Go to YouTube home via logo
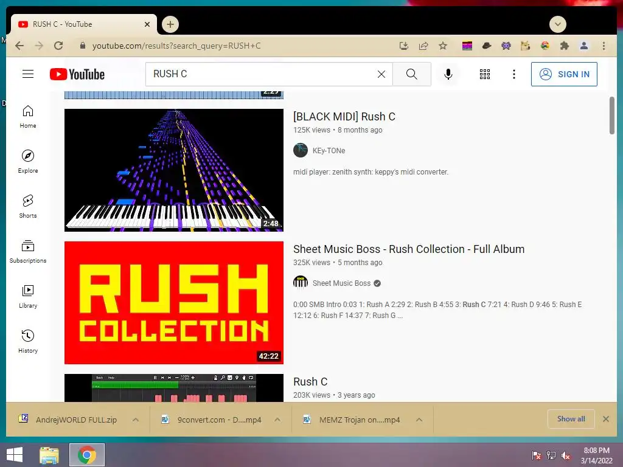Screen dimensions: 623x467 coord(77,74)
